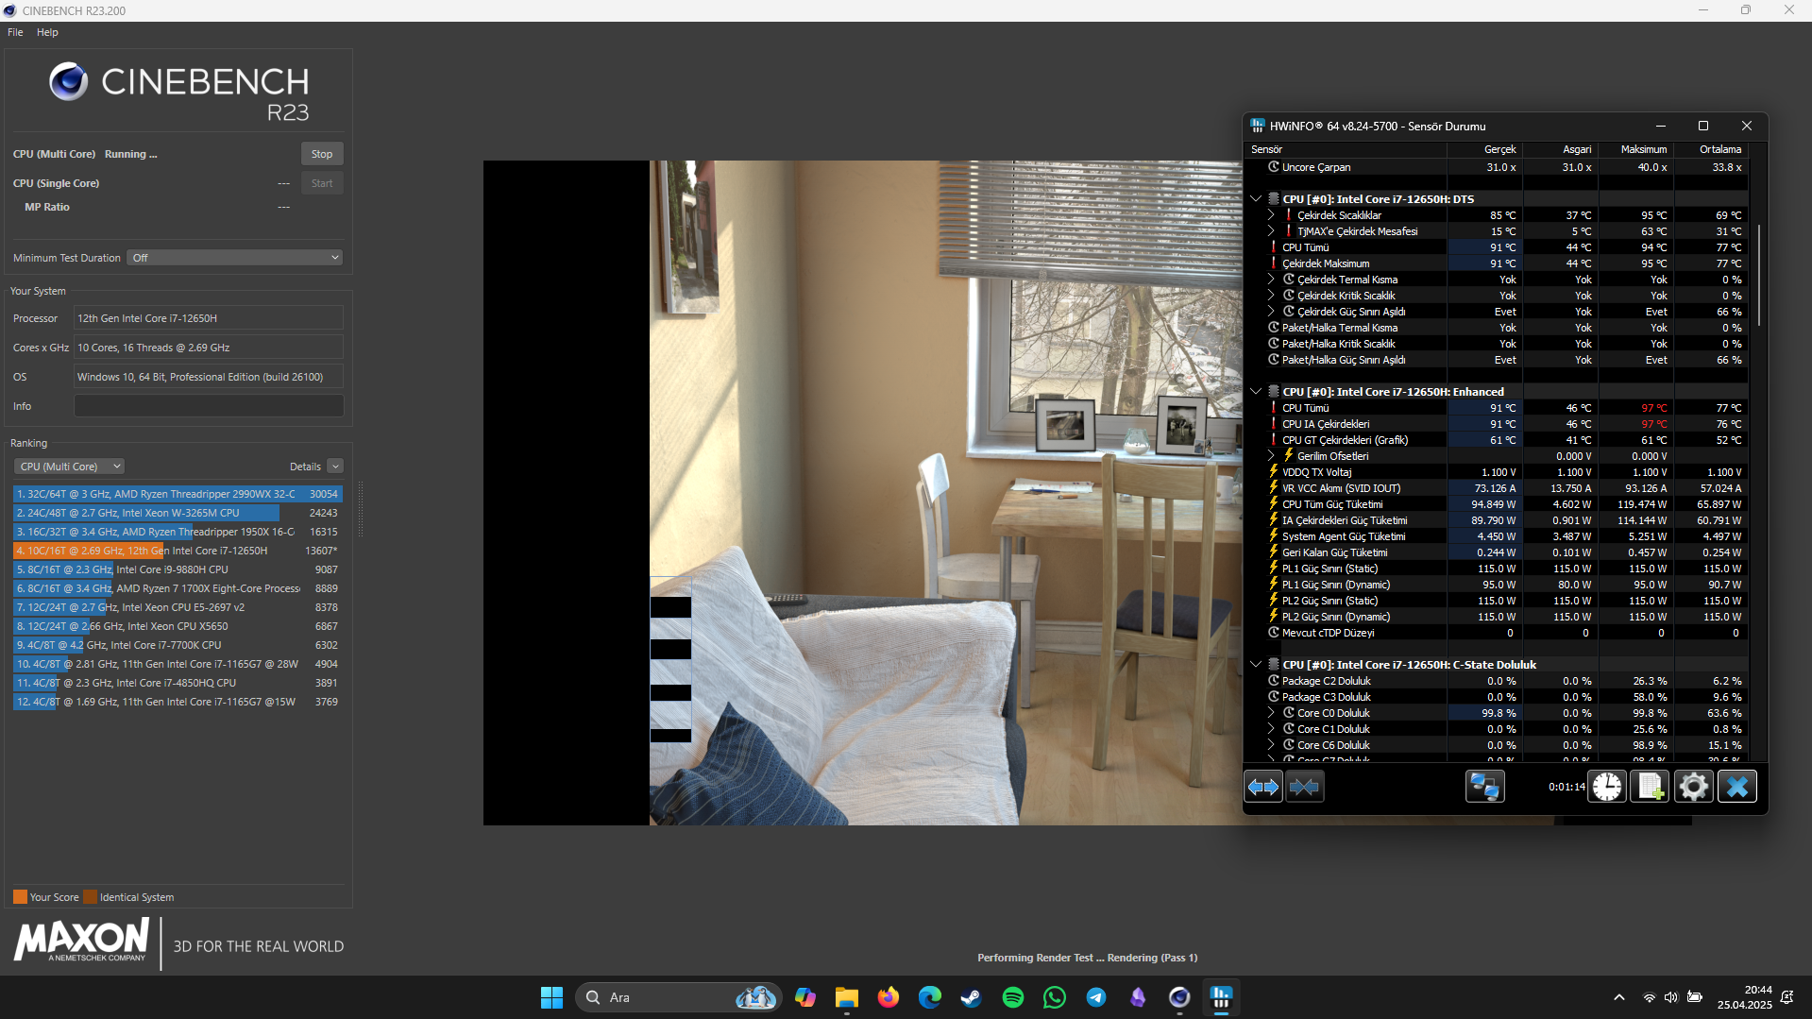Image resolution: width=1812 pixels, height=1019 pixels.
Task: Collapse CPU C-State Doluluk sensor group
Action: pyautogui.click(x=1256, y=665)
